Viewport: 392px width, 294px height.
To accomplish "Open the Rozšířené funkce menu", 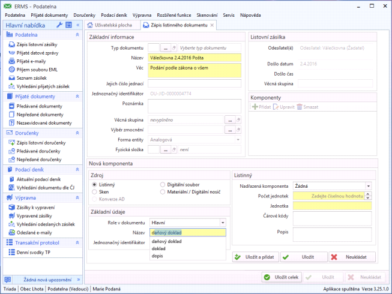I will click(x=174, y=15).
